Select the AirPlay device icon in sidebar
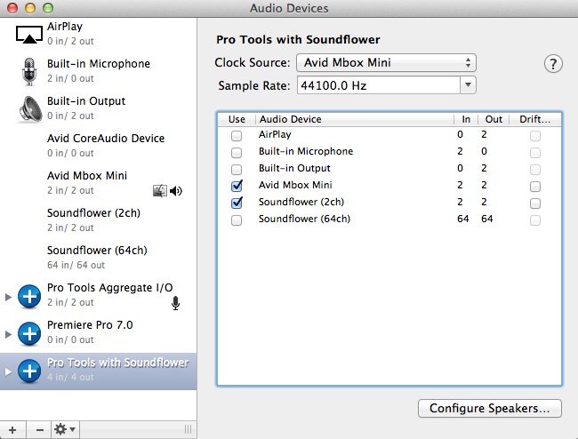This screenshot has height=439, width=578. pyautogui.click(x=29, y=34)
